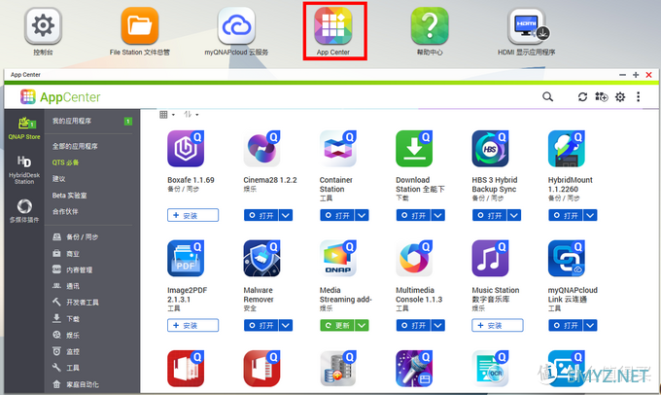Screen dimensions: 661x395
Task: Click the myQNAPcloud Link app icon
Action: tap(567, 258)
